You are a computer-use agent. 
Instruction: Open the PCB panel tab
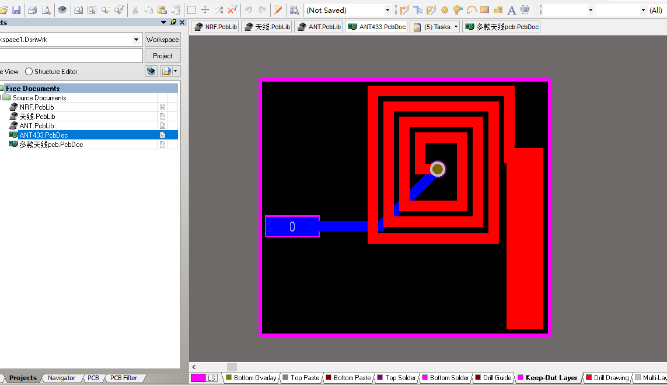pos(93,378)
